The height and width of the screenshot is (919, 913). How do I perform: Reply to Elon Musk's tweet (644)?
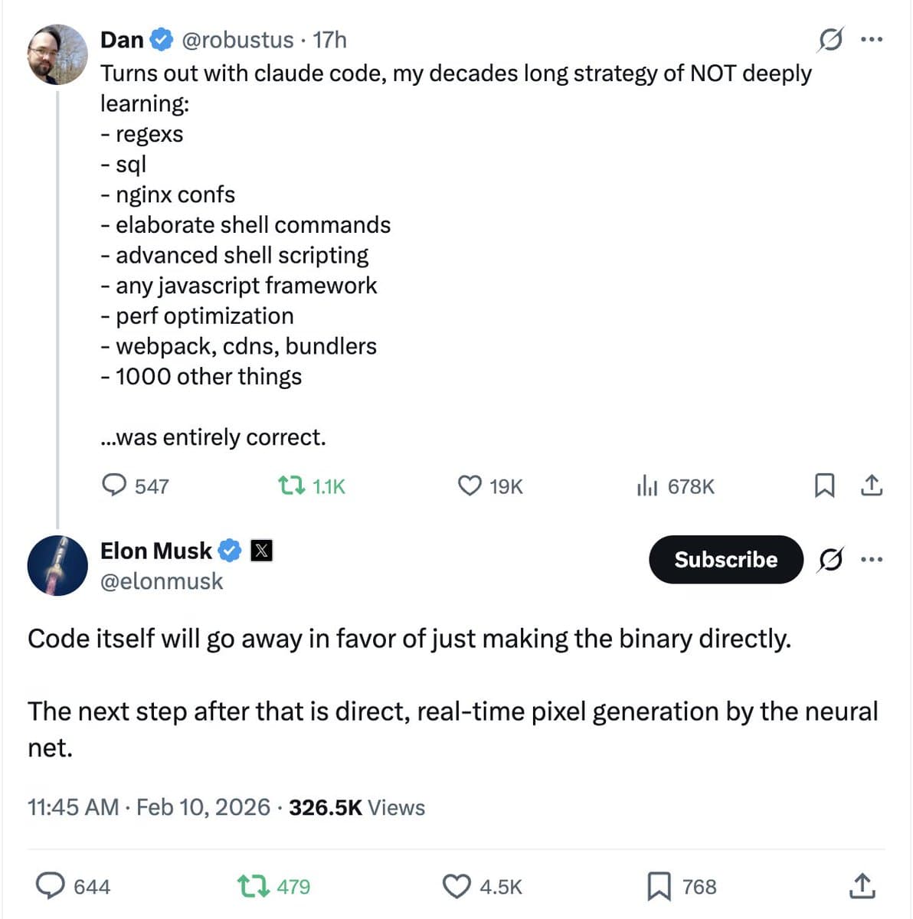51,886
